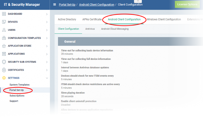Click 'Interval between Antivirus database updates'
The width and height of the screenshot is (203, 126).
85,67
